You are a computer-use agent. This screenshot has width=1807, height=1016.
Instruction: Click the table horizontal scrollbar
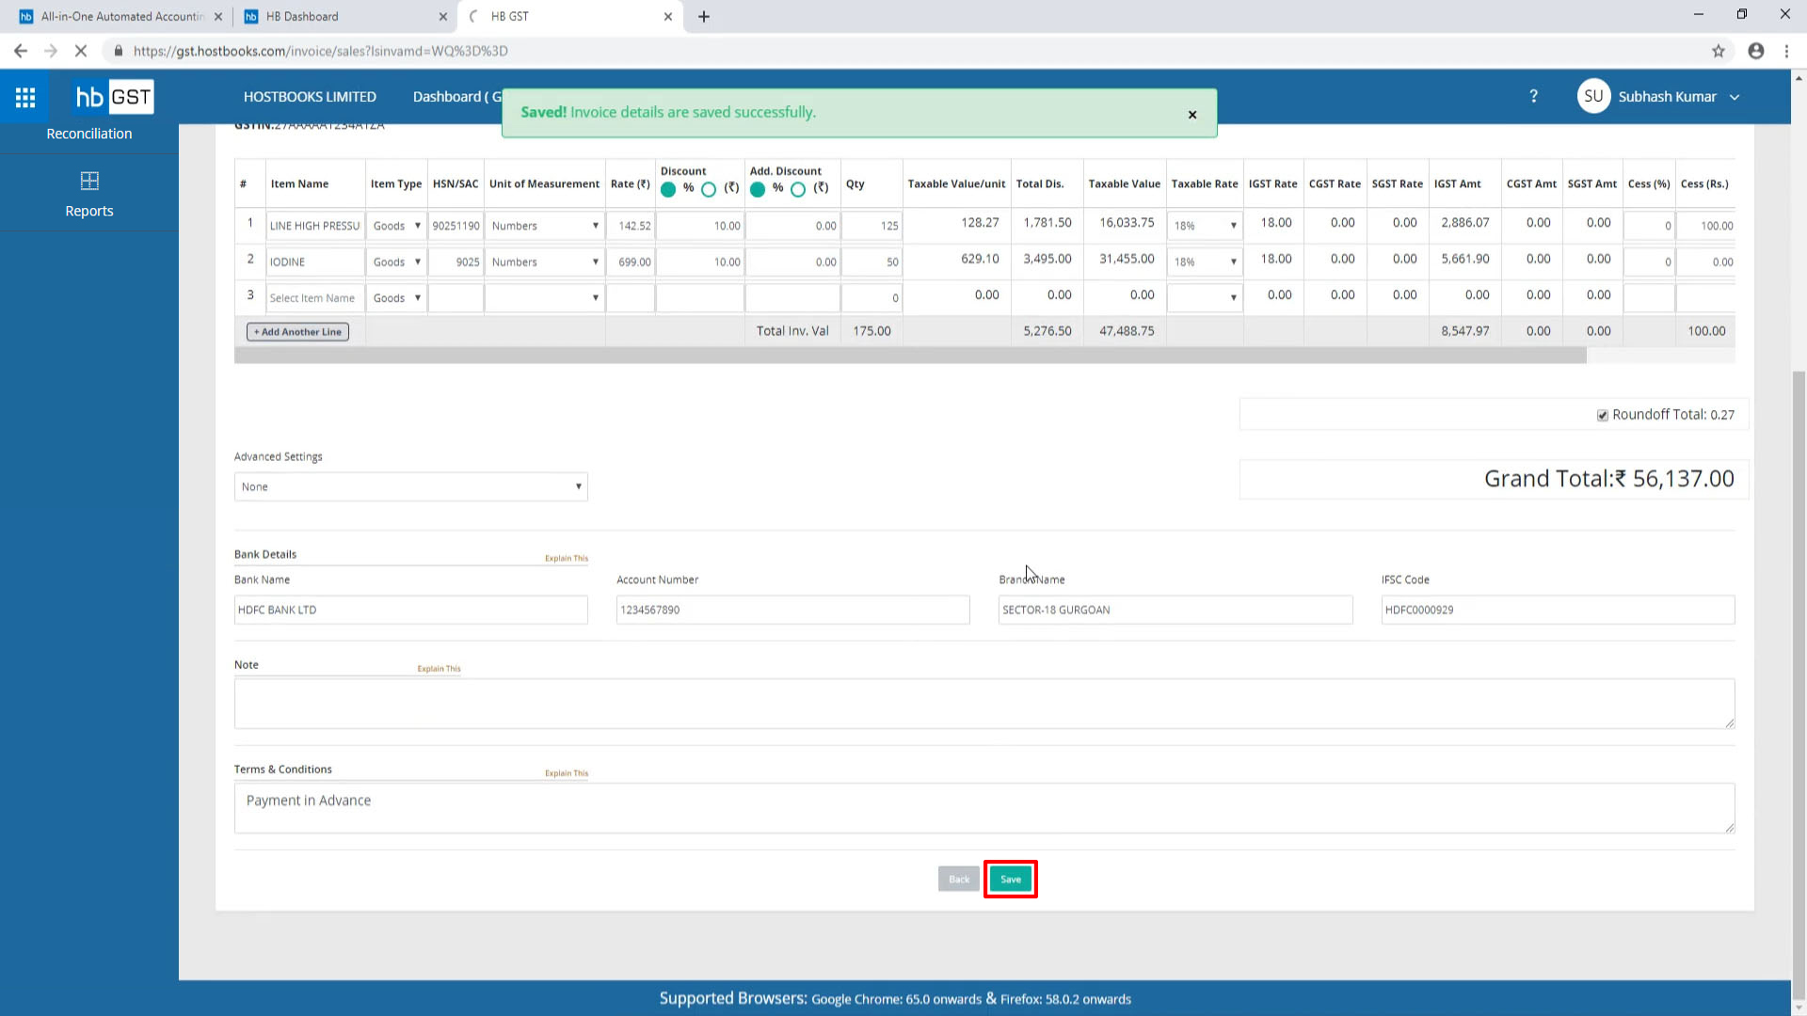(x=910, y=356)
